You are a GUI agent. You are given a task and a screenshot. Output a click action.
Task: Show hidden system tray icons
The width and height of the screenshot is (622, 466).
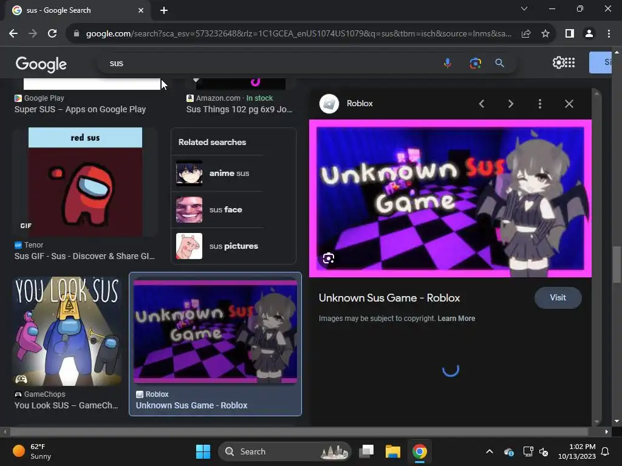click(x=490, y=451)
